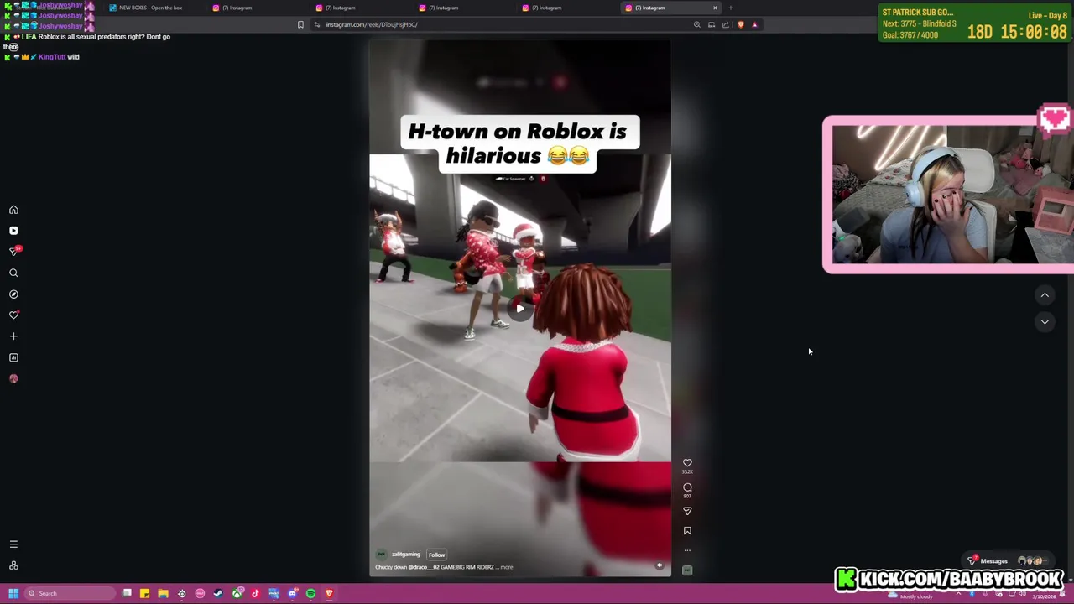Image resolution: width=1074 pixels, height=604 pixels.
Task: Share the reel with paper plane icon
Action: pyautogui.click(x=687, y=511)
